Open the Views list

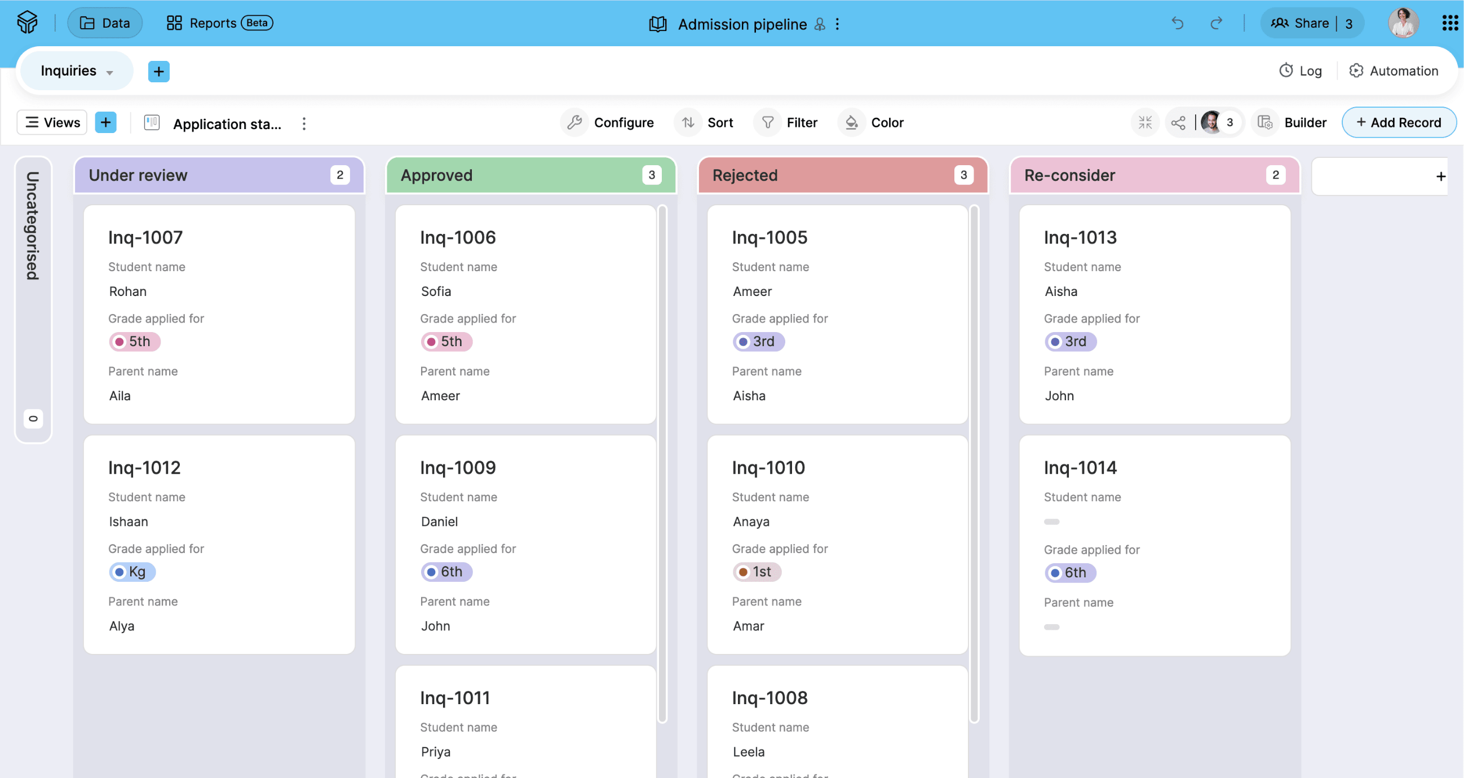tap(52, 122)
